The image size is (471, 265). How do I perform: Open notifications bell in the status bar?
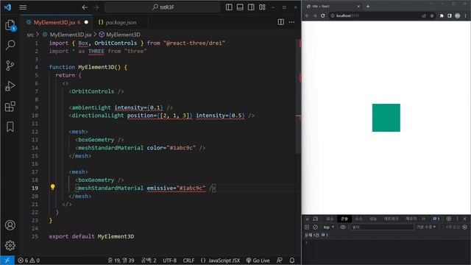point(292,260)
